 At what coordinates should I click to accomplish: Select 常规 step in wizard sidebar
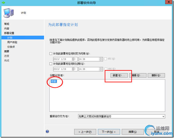click(7, 24)
